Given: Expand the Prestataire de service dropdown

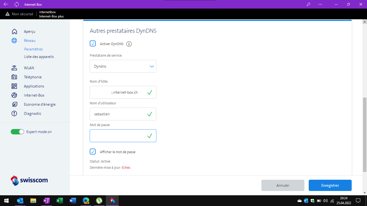Looking at the screenshot, I should click(x=123, y=66).
